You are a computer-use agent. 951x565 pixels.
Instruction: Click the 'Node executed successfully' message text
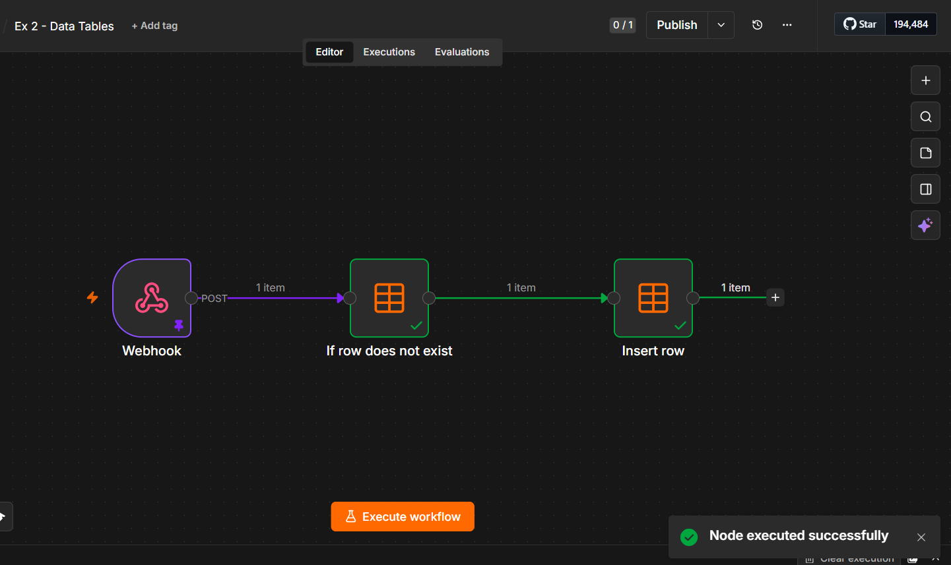[x=799, y=536]
